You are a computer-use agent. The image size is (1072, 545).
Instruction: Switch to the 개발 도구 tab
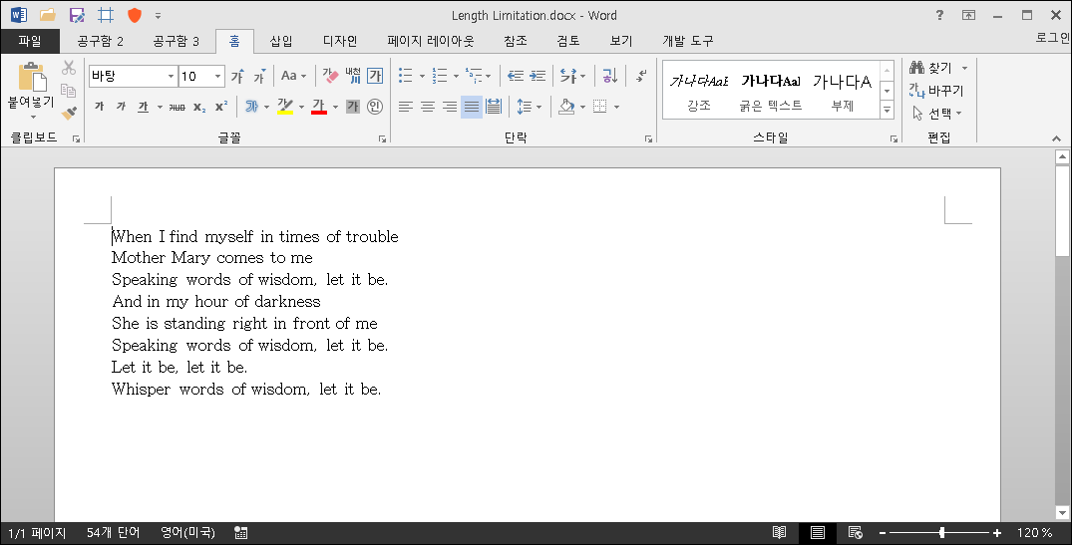tap(688, 41)
